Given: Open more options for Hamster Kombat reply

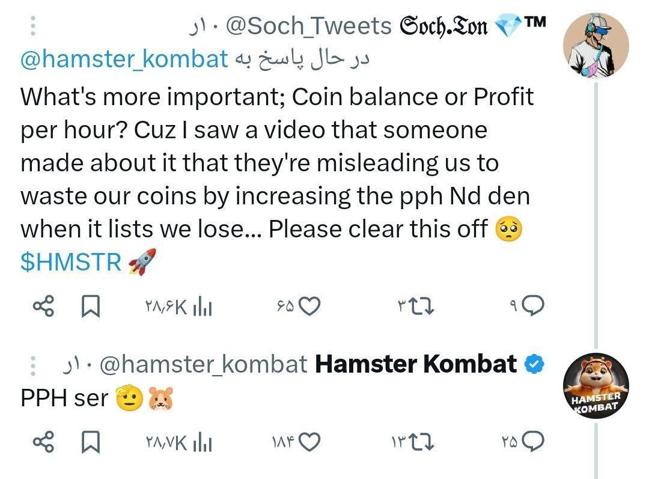Looking at the screenshot, I should point(34,364).
